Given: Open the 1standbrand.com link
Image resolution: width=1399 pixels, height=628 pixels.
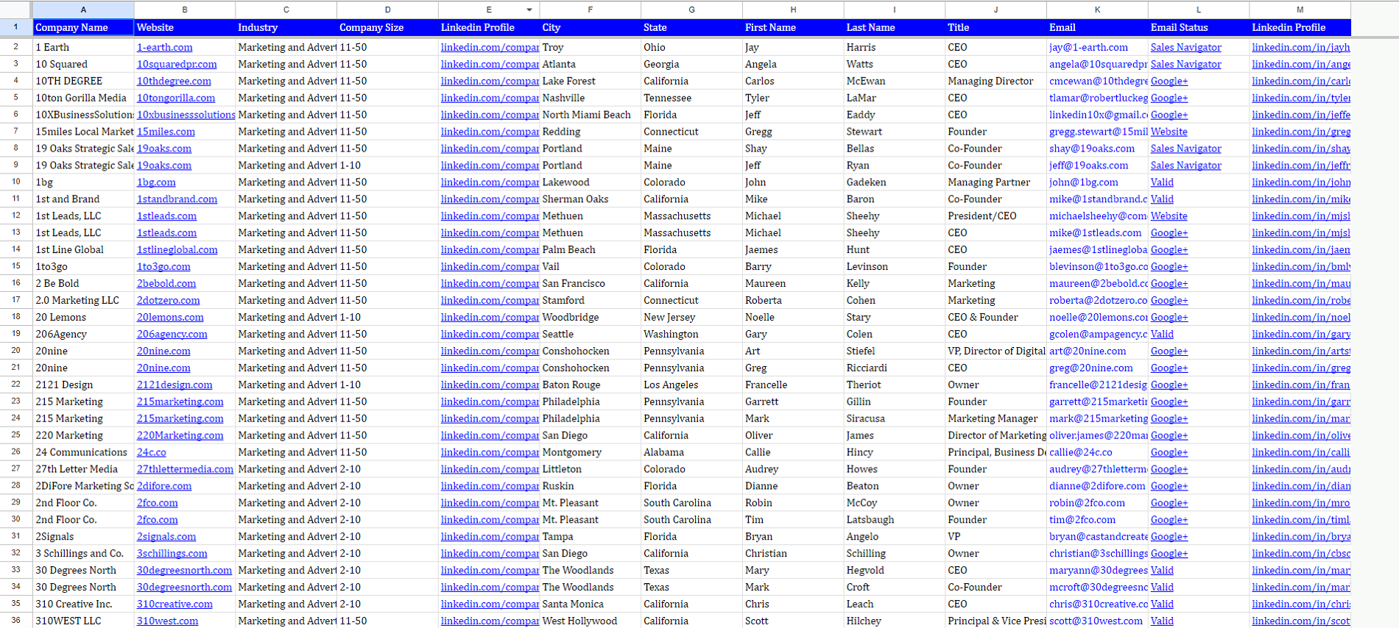Looking at the screenshot, I should tap(177, 199).
